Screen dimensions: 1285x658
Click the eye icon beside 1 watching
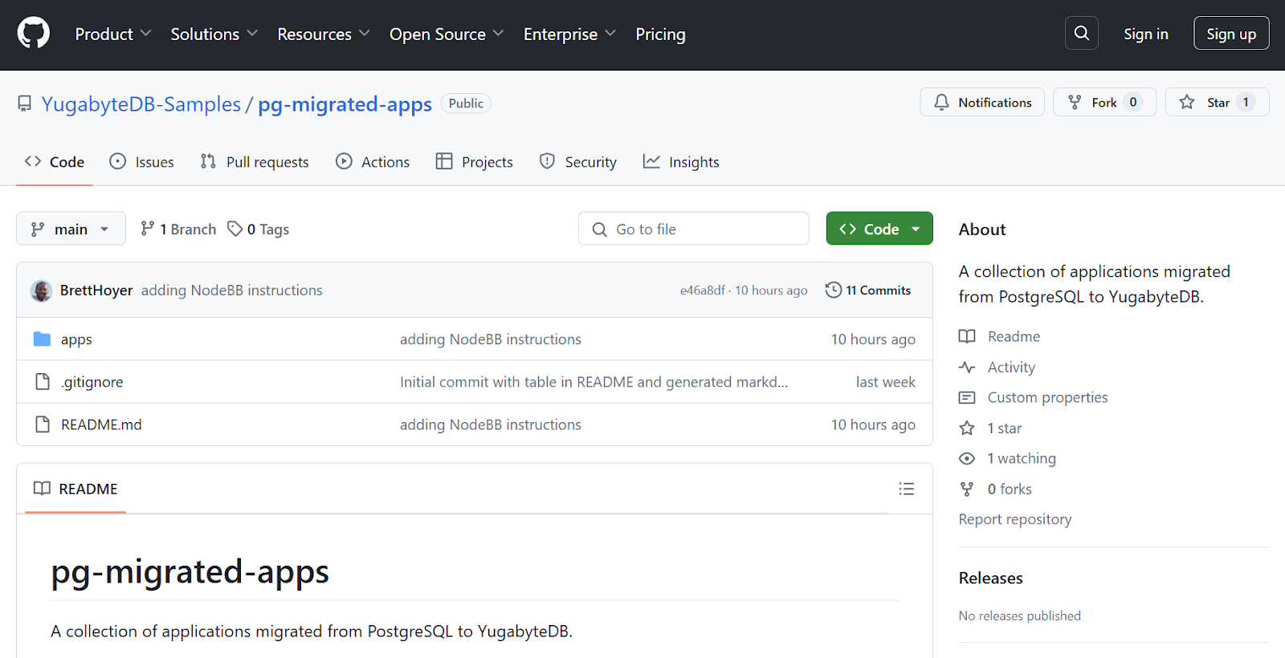[967, 458]
